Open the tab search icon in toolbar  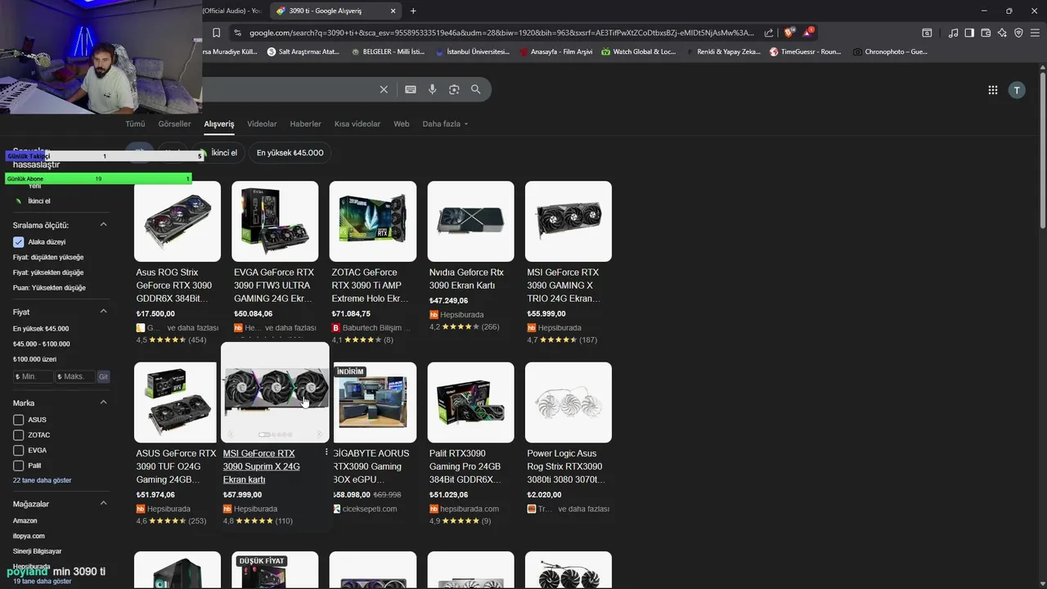927,33
